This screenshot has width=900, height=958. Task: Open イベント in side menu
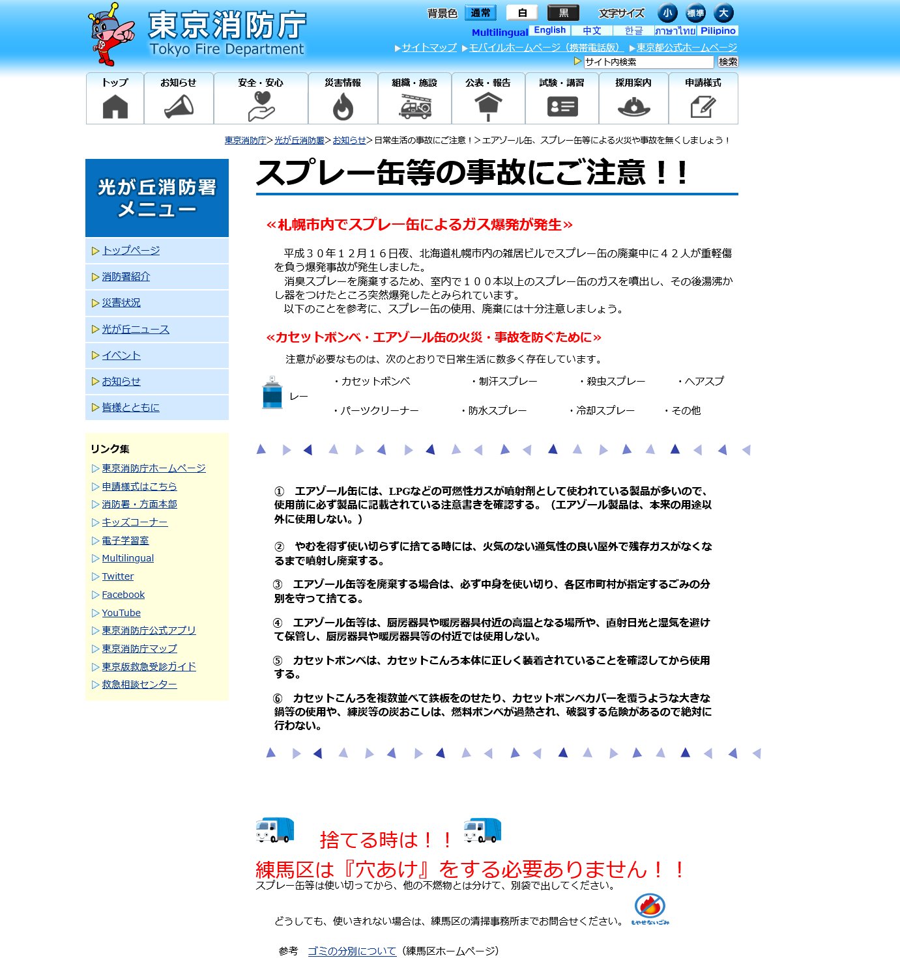(x=121, y=356)
